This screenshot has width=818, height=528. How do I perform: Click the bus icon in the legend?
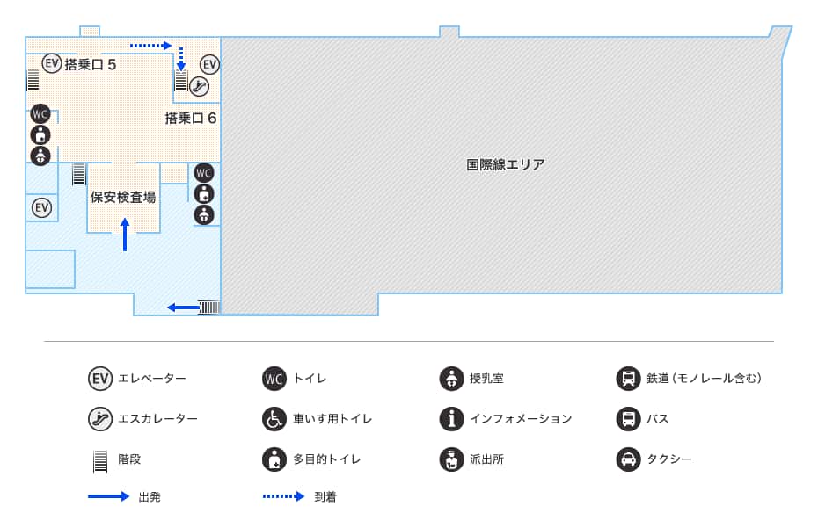[628, 419]
